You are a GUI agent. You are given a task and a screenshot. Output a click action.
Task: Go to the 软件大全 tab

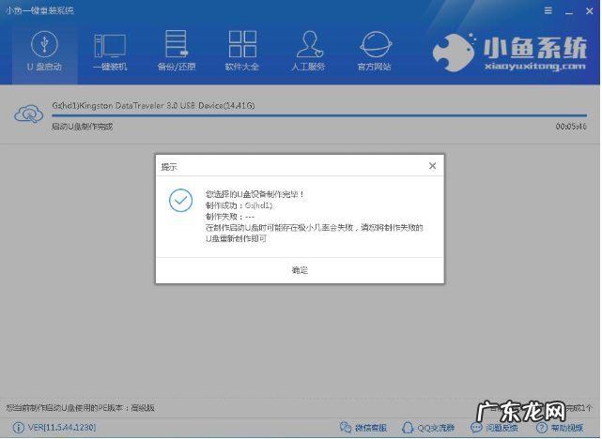tap(242, 52)
